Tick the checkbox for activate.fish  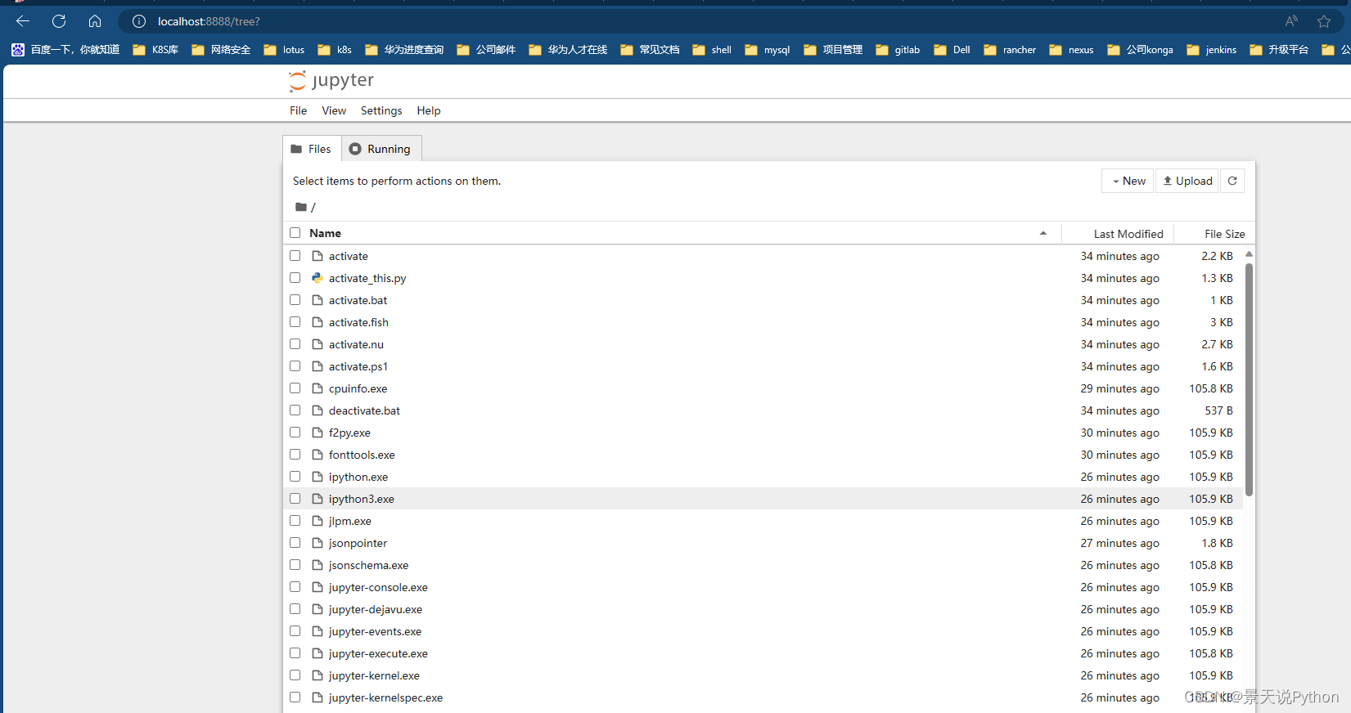point(295,322)
